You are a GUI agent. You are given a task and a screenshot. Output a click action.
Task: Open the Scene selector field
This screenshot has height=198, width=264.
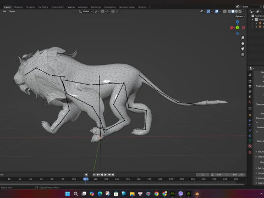[x=249, y=7]
